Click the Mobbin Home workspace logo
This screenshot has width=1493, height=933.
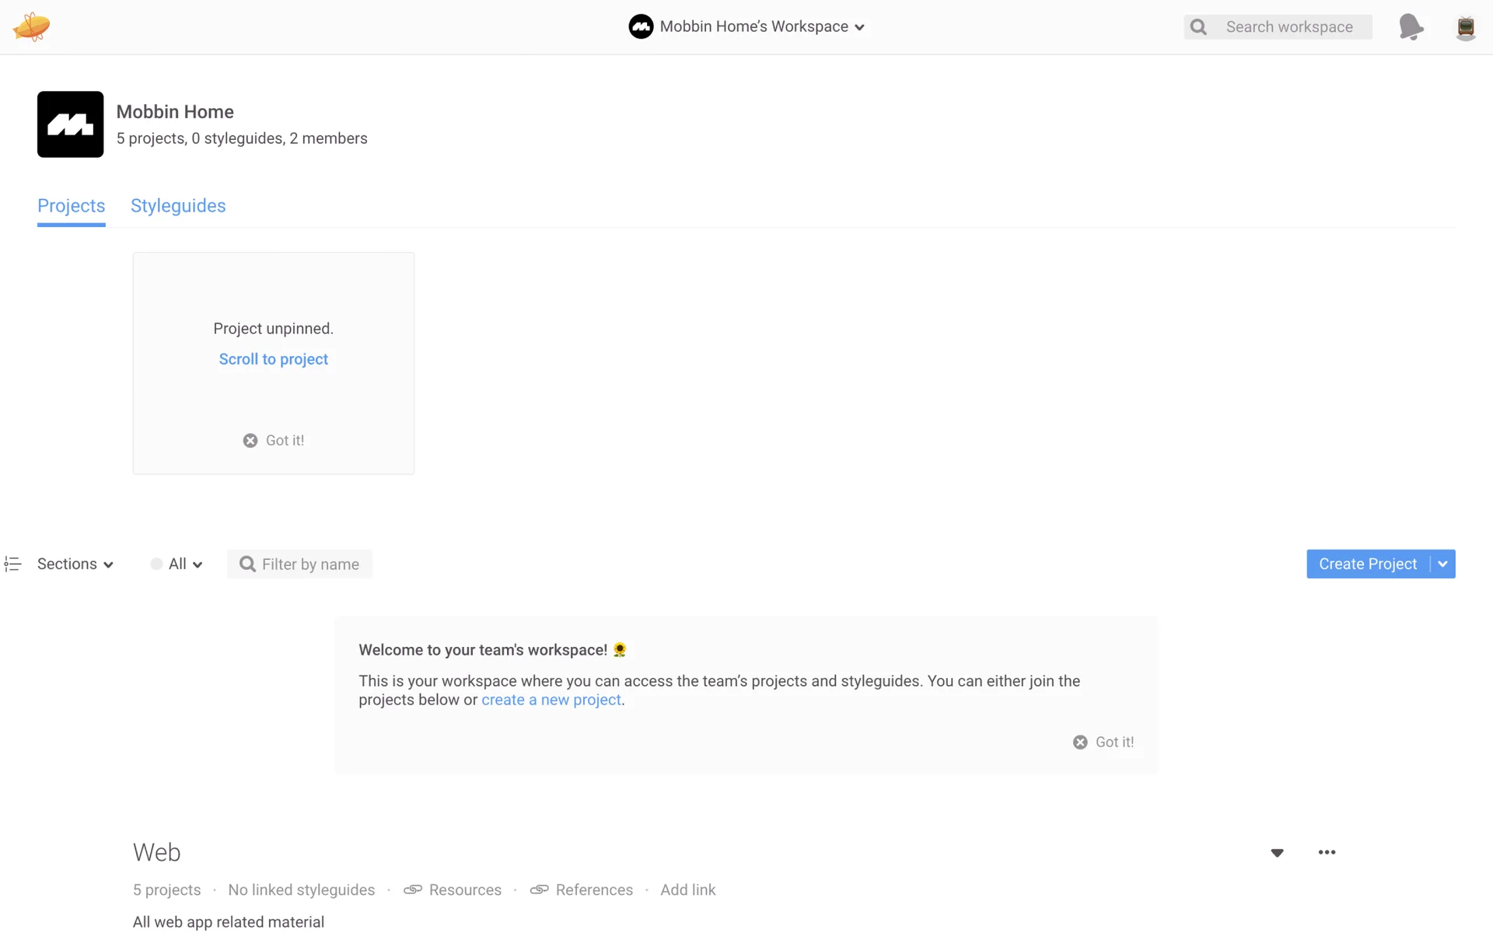pos(70,124)
